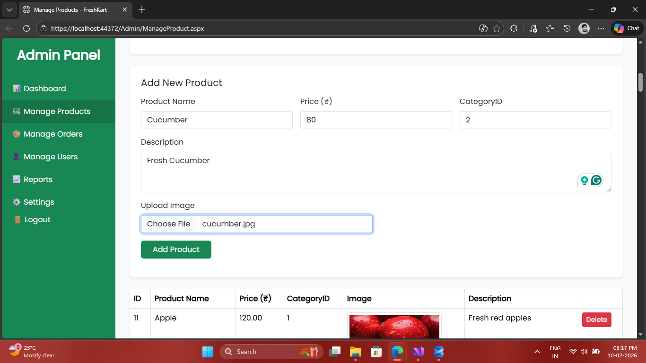
Task: Go to Dashboard in the sidebar
Action: coord(44,88)
